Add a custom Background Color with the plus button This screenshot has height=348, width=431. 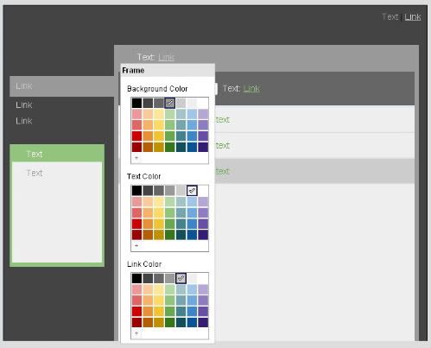pos(136,158)
